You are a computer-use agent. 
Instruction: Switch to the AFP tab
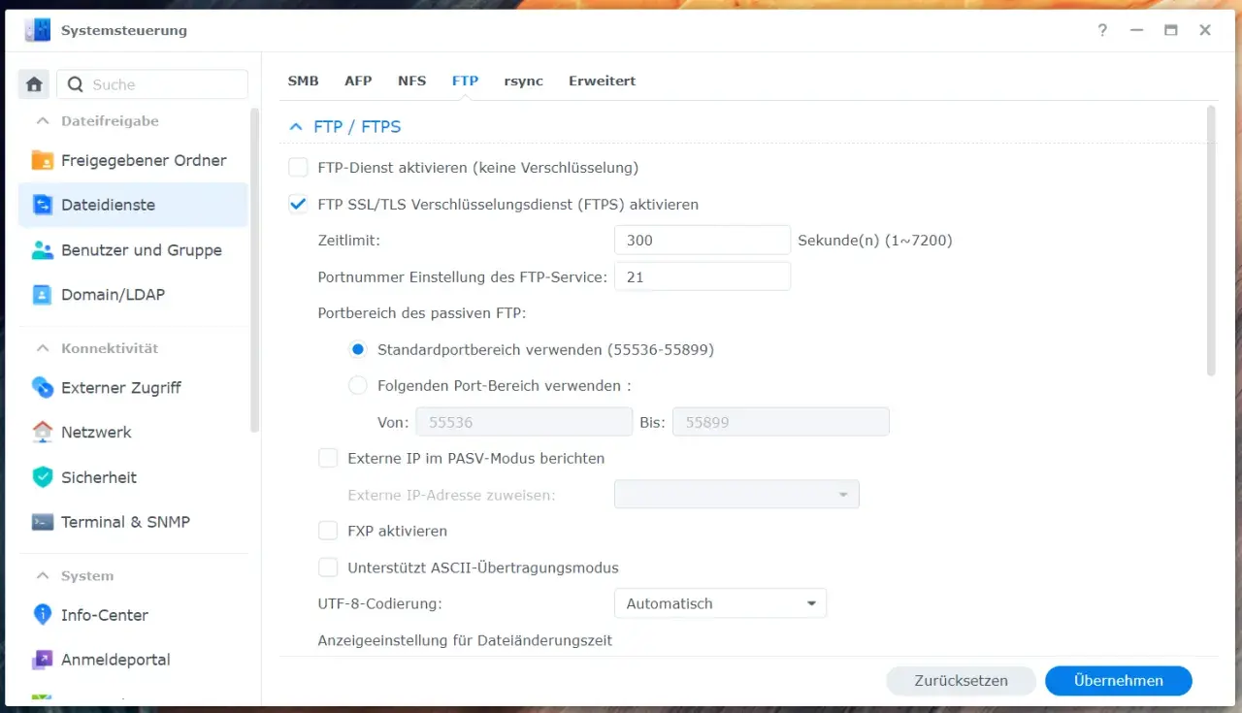click(358, 81)
